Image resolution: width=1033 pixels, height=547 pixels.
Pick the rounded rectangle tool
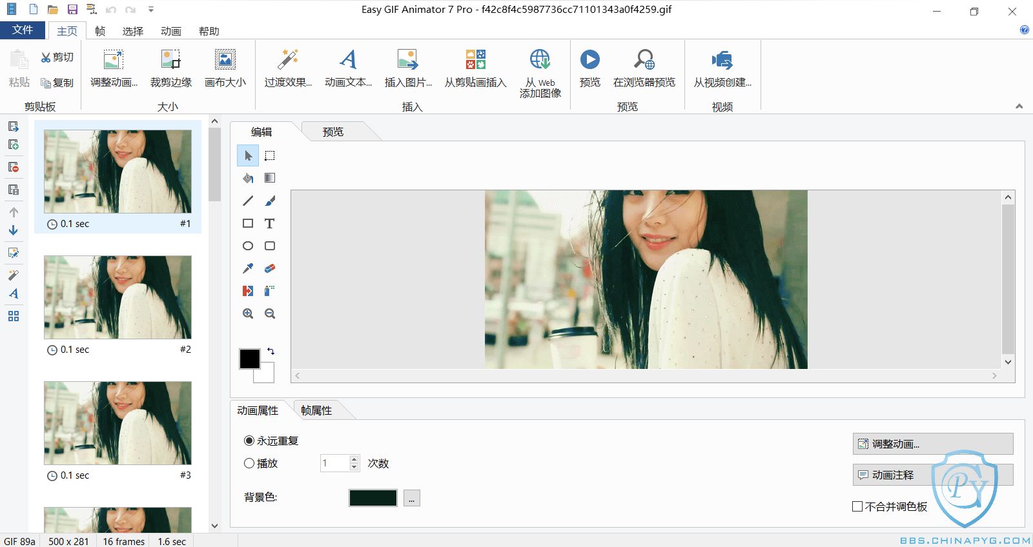click(270, 246)
